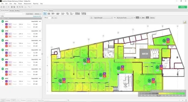The image size is (188, 102).
Task: Open the legend chart icon above map
Action: [x=185, y=22]
